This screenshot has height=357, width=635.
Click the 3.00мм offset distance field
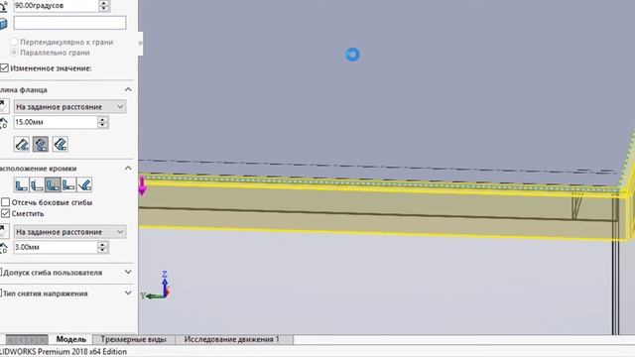tap(56, 247)
